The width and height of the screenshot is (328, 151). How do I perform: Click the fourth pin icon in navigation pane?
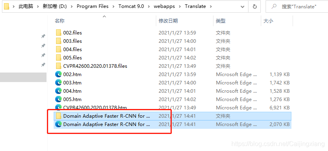coord(43,65)
